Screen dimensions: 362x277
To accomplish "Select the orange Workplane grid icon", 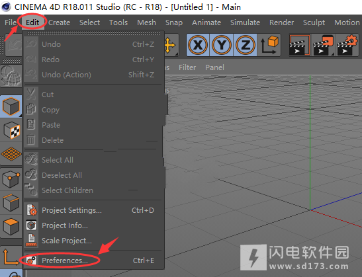I will (11, 153).
